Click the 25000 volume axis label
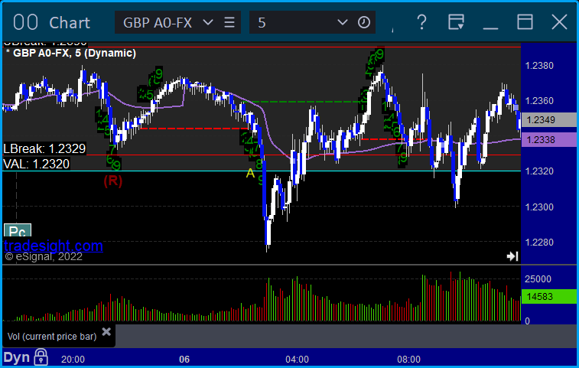This screenshot has height=368, width=579. [x=538, y=279]
